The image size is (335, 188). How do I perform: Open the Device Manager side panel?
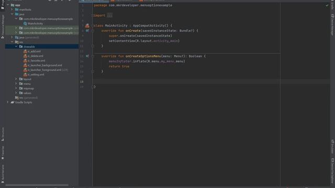point(332,25)
